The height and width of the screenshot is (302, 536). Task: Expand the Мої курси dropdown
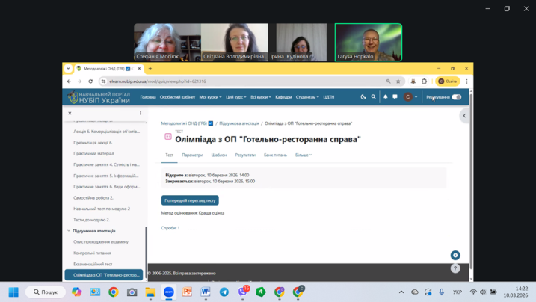pyautogui.click(x=210, y=97)
